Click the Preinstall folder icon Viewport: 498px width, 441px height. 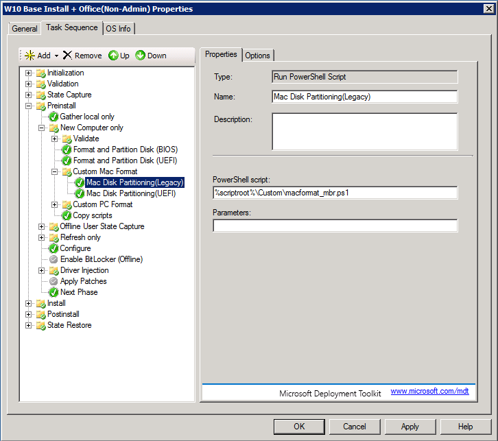tap(41, 106)
